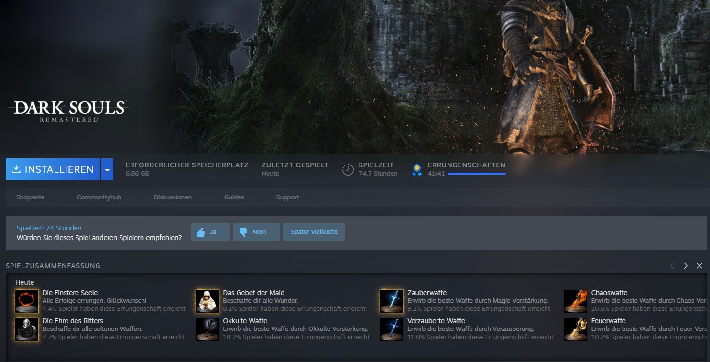Choose Später vielleicht for the recommendation

point(314,232)
